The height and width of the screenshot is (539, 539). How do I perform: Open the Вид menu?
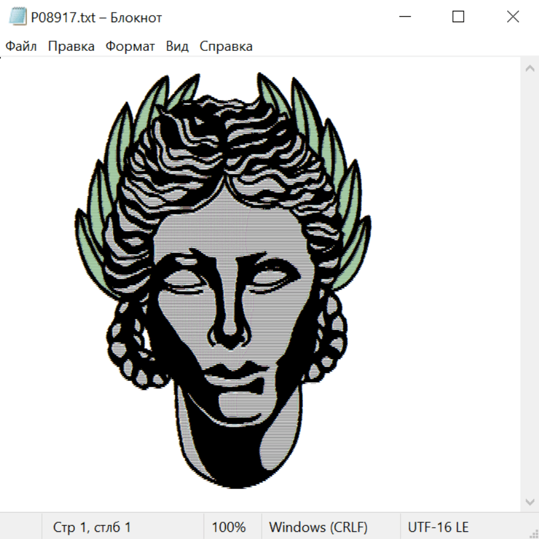[x=177, y=47]
